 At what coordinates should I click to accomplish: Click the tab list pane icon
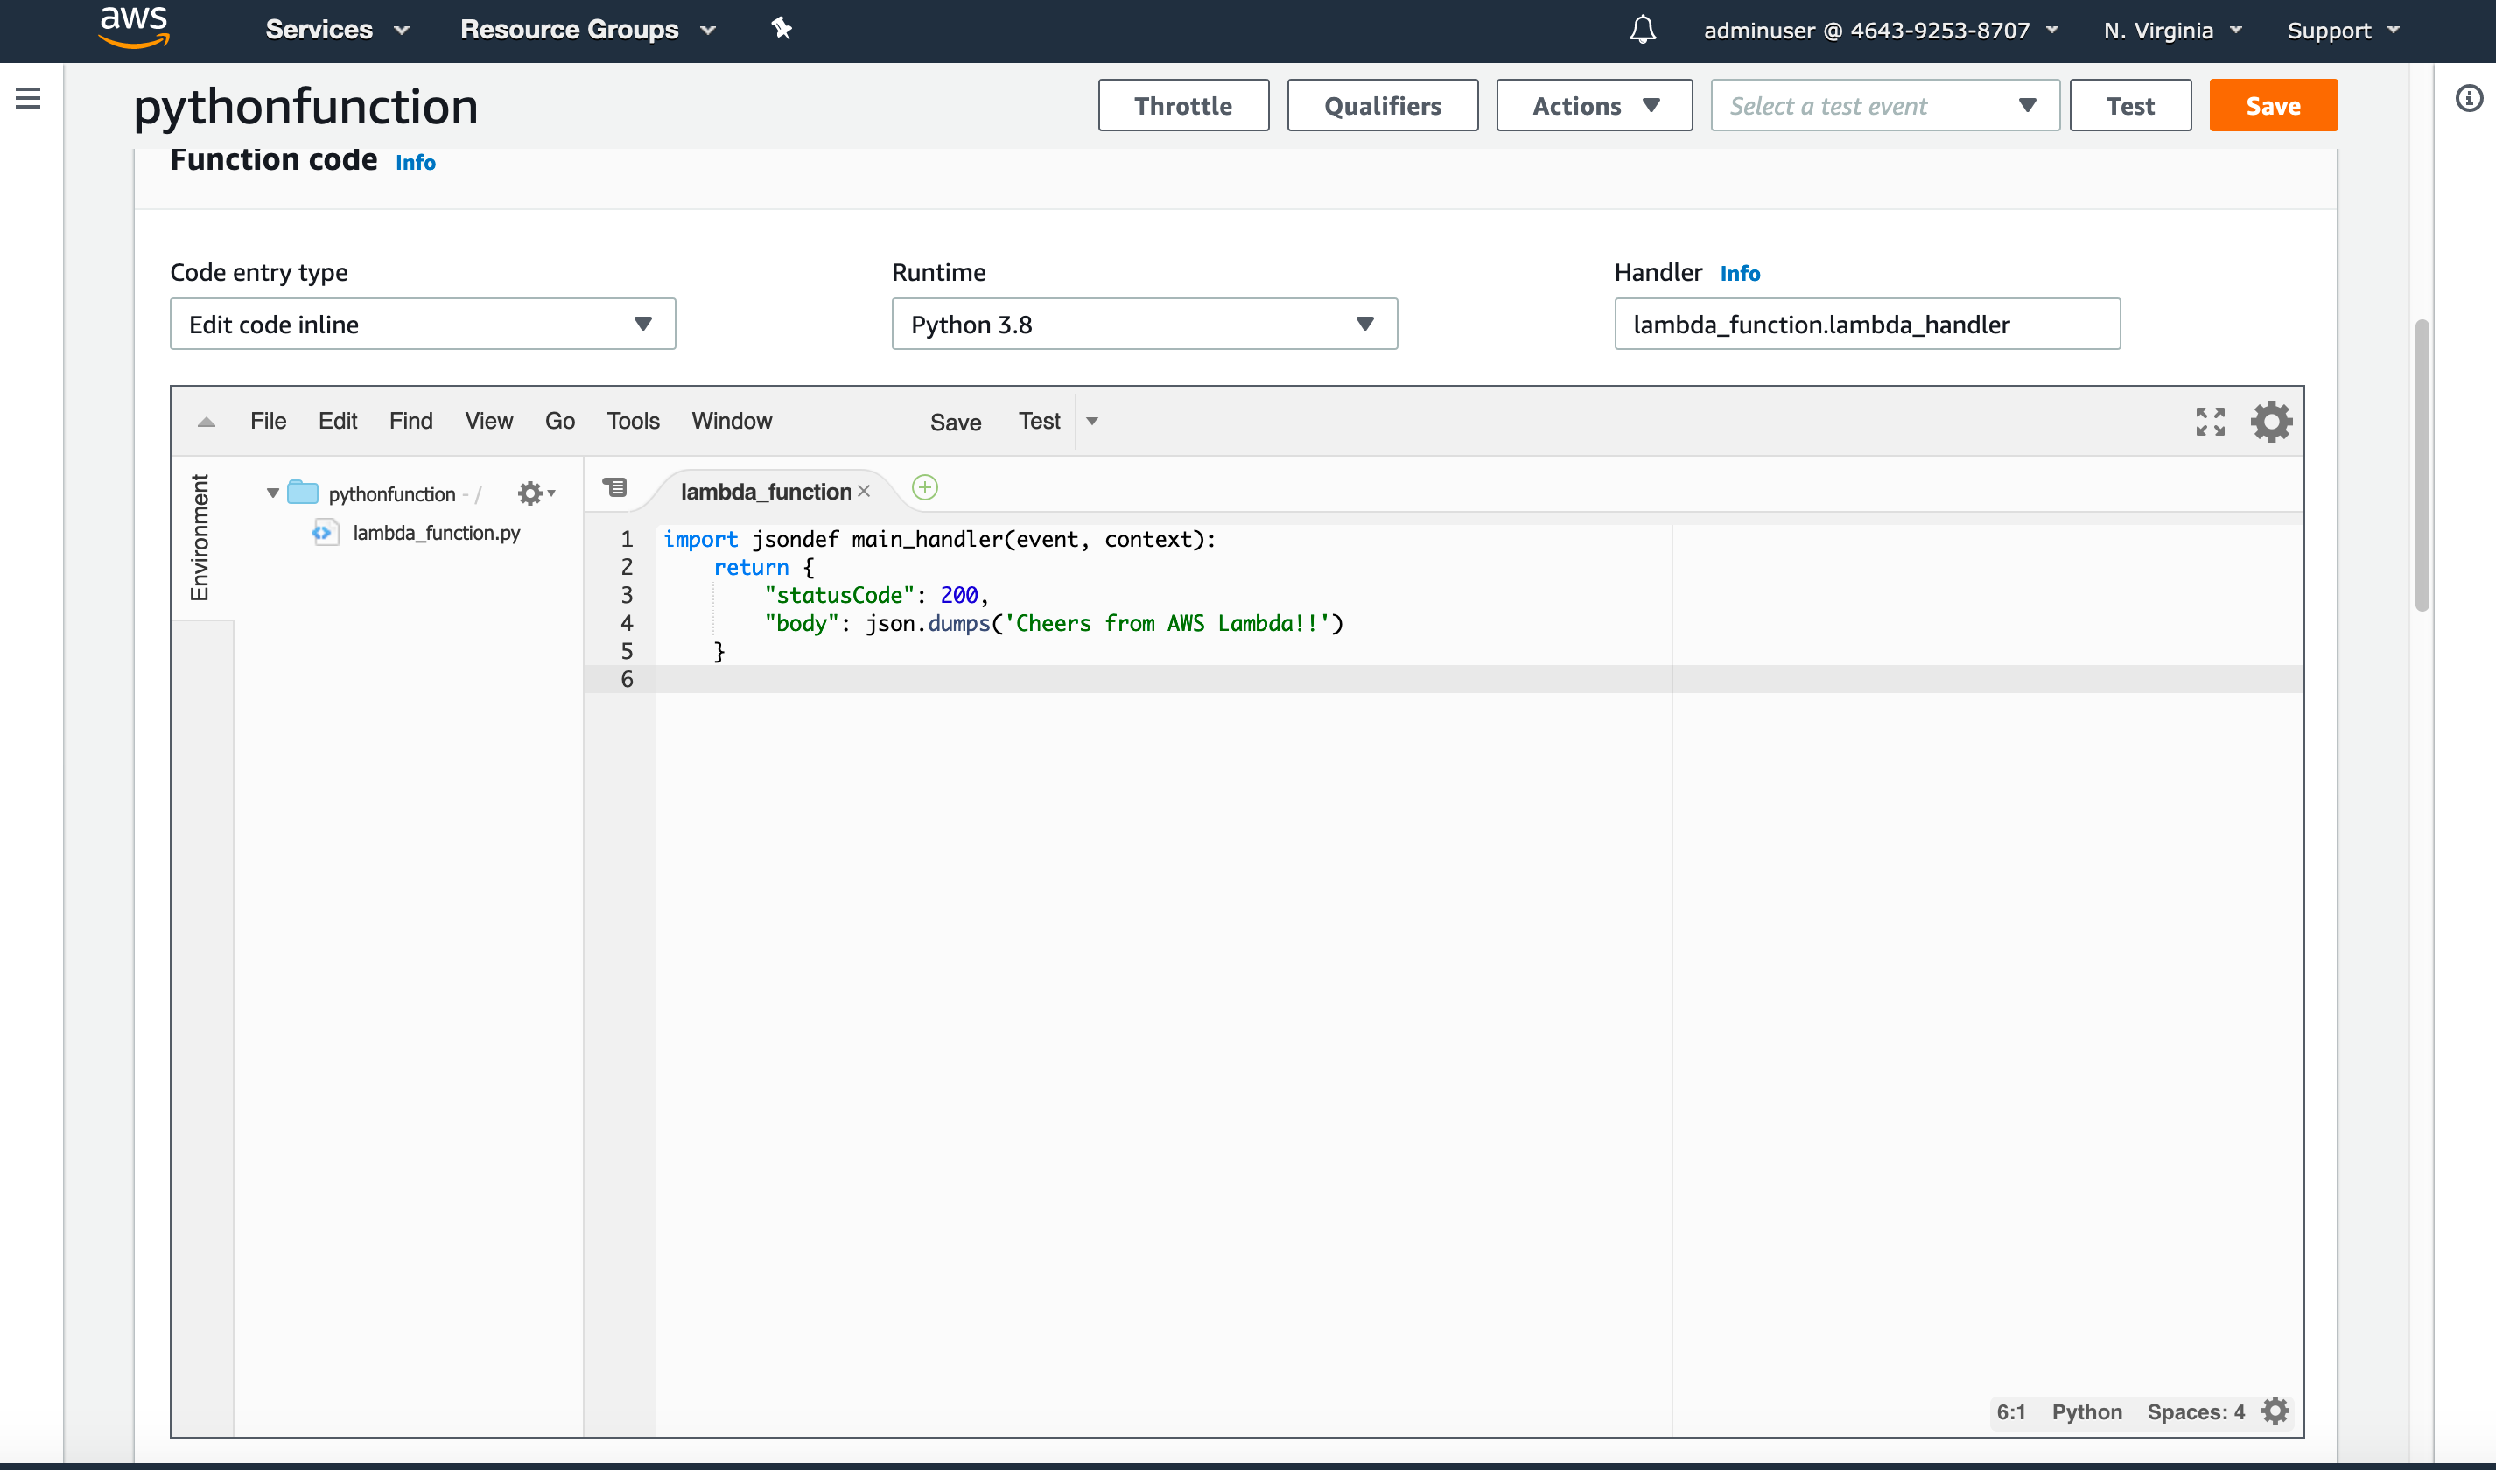pos(615,487)
